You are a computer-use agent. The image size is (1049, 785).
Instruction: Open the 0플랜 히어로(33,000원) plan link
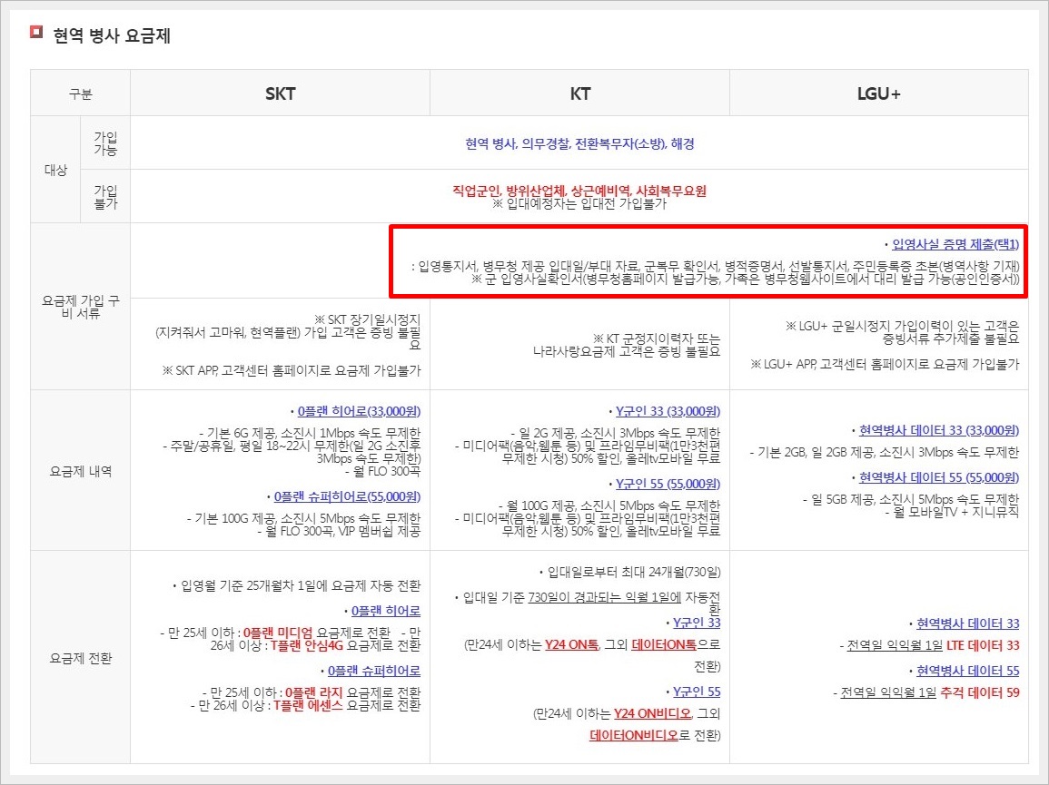tap(359, 411)
